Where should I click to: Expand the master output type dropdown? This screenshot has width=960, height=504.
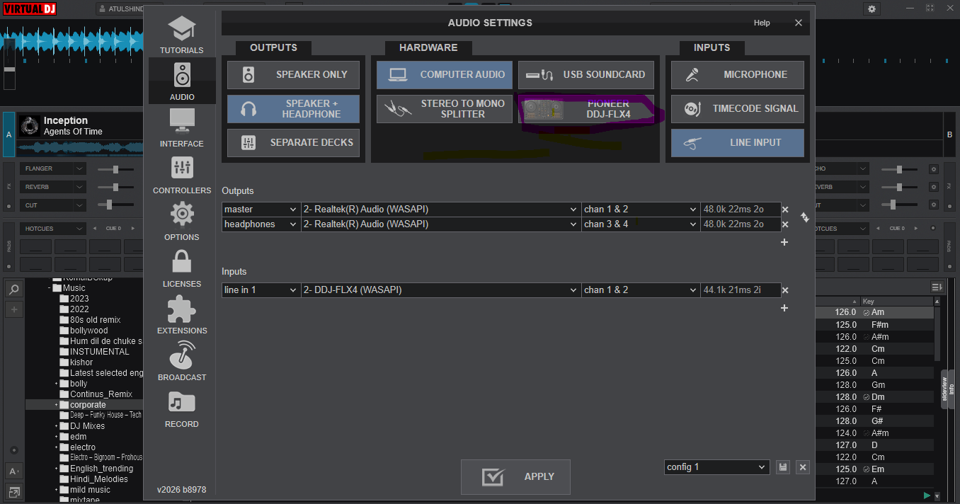[x=261, y=210]
